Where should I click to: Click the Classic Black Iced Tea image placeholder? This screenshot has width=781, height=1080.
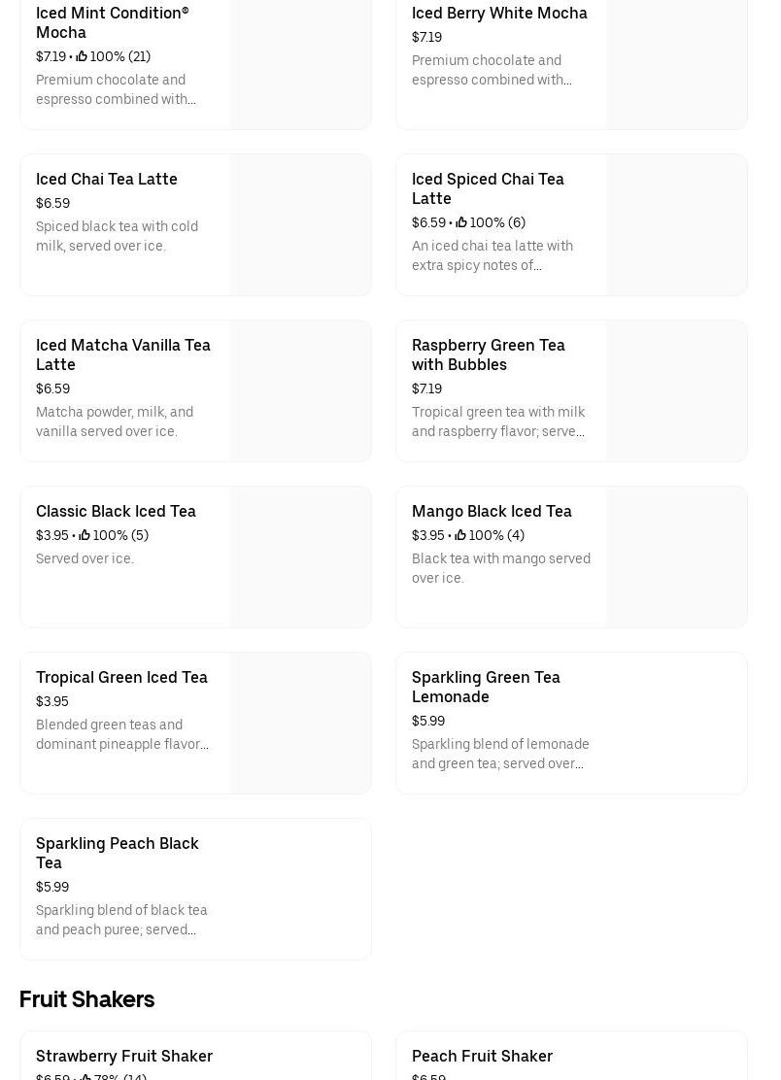pyautogui.click(x=300, y=557)
